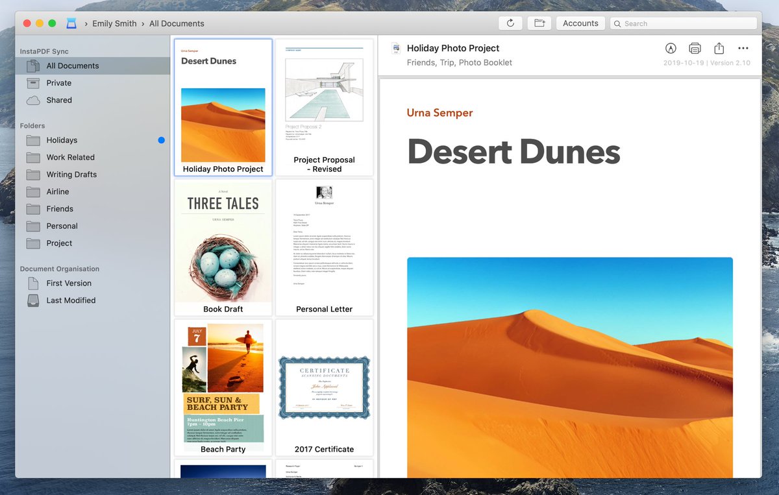The height and width of the screenshot is (495, 779).
Task: Click the Personal Letter label text
Action: click(324, 309)
